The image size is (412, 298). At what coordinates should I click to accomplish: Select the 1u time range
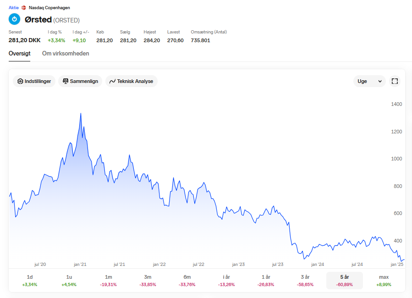(69, 281)
